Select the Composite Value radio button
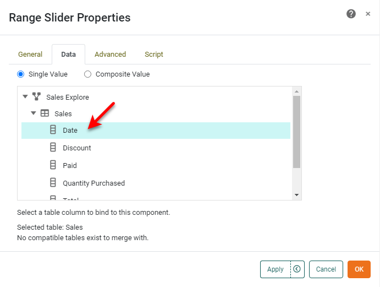380x287 pixels. pos(88,74)
